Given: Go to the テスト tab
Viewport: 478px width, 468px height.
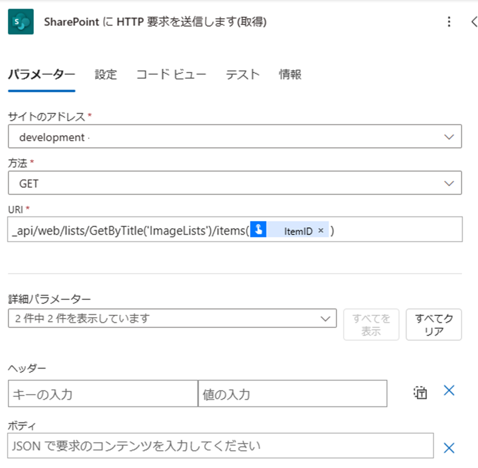Looking at the screenshot, I should point(243,74).
